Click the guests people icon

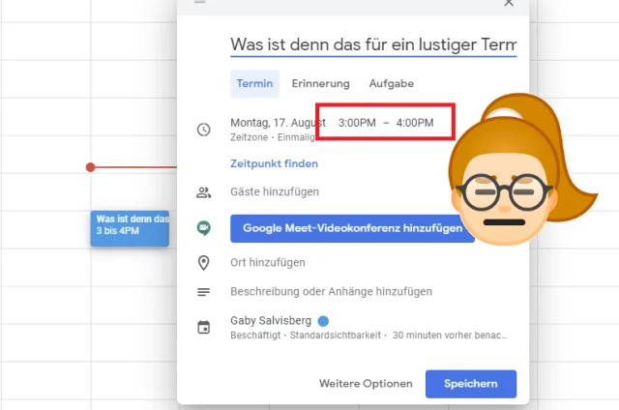[x=204, y=192]
